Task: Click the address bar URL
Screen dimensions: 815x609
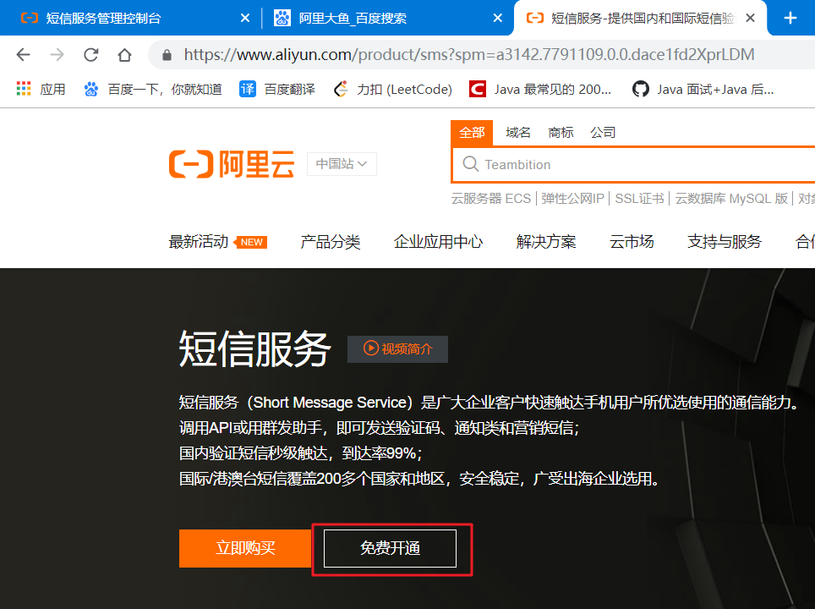Action: (469, 55)
